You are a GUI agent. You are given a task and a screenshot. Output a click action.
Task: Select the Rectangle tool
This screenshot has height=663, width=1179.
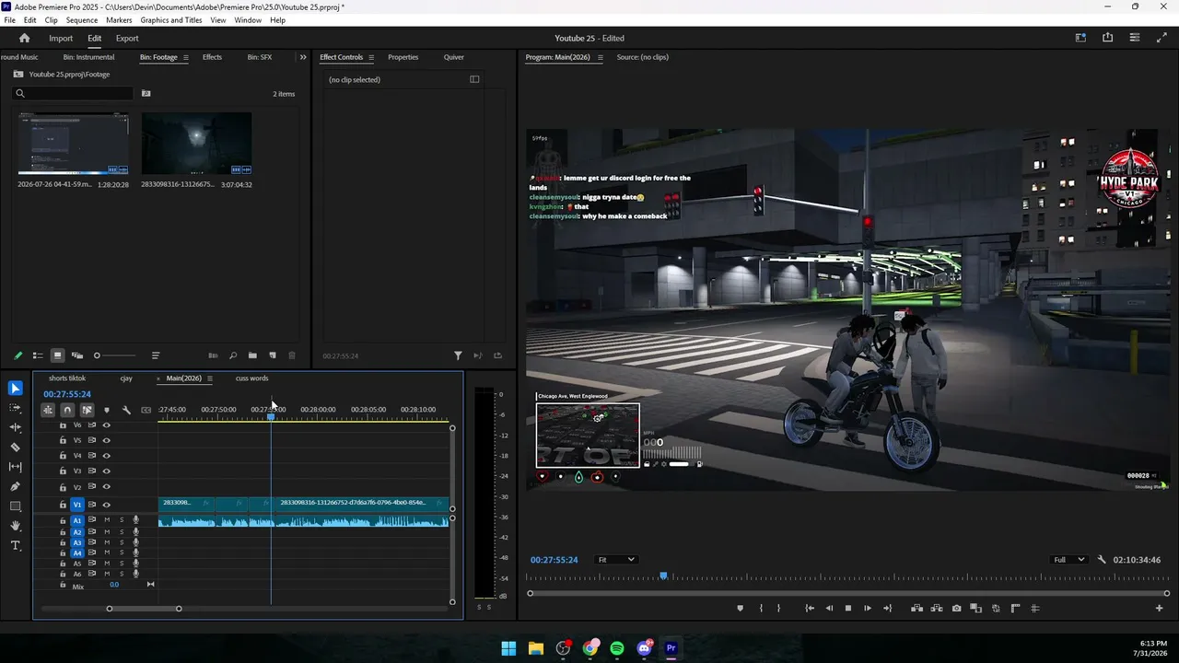click(15, 506)
